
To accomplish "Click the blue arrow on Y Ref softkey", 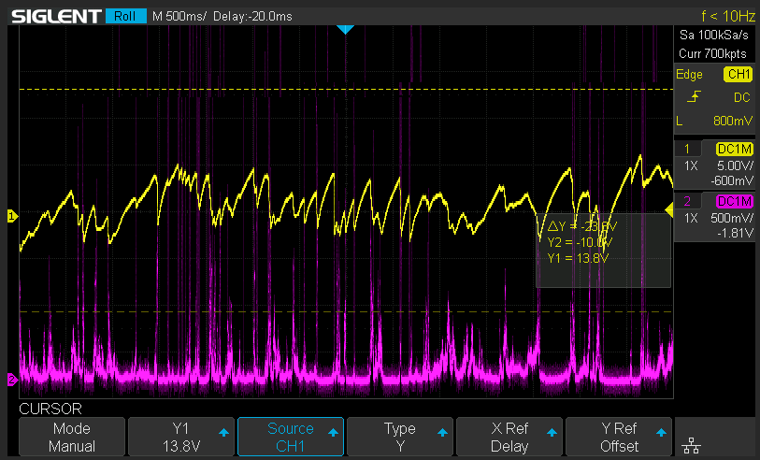I will point(661,432).
